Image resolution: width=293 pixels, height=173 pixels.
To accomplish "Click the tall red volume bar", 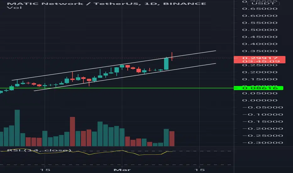I will point(73,131).
